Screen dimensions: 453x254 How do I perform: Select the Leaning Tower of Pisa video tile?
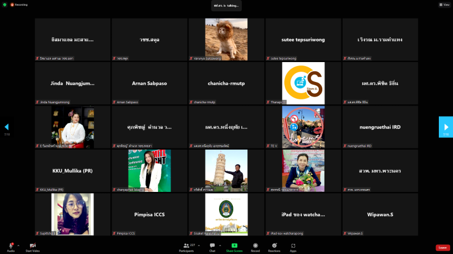pos(226,170)
